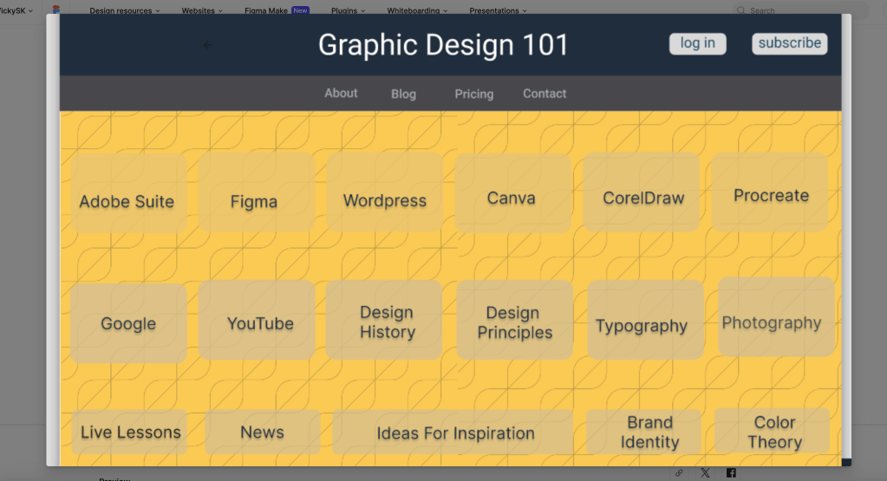Click the subscribe button

pyautogui.click(x=789, y=43)
